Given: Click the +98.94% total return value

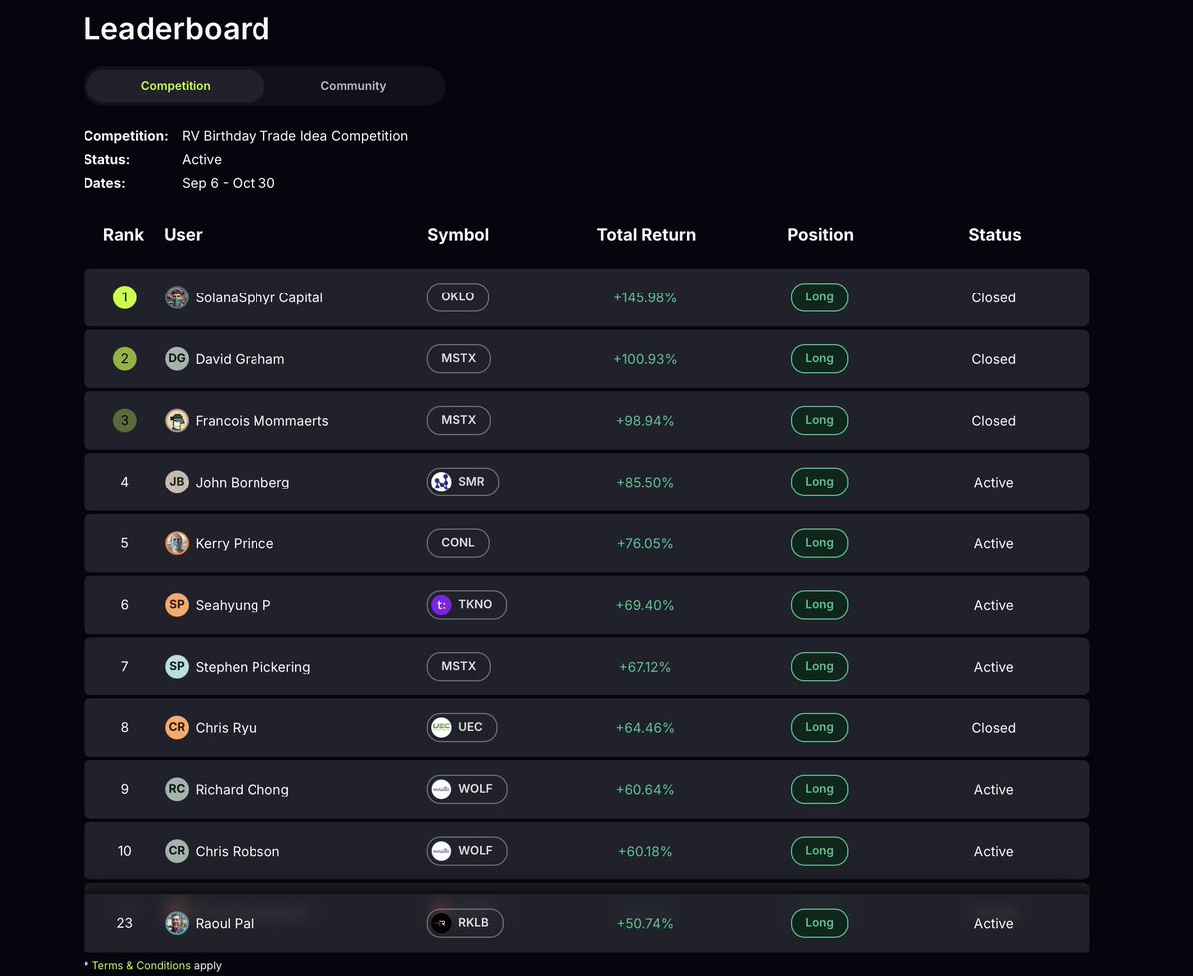Looking at the screenshot, I should [x=645, y=421].
